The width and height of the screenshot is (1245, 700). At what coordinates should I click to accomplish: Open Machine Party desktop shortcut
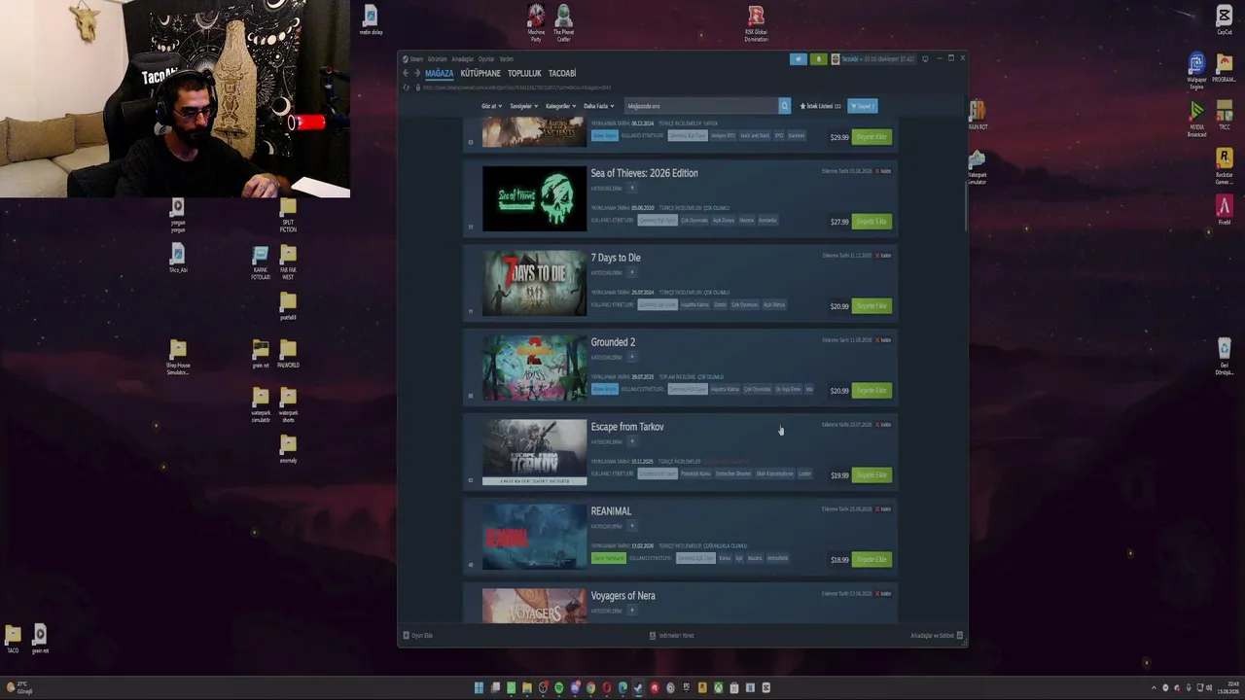click(536, 23)
